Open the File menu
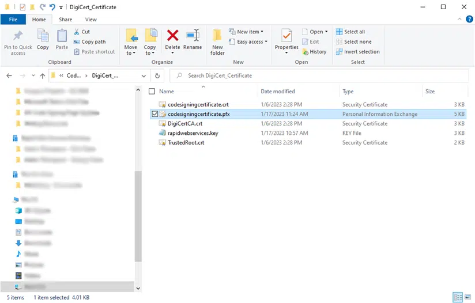The height and width of the screenshot is (303, 475). click(x=13, y=20)
